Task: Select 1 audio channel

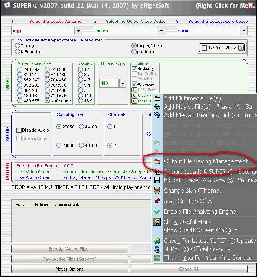Action: tap(110, 127)
